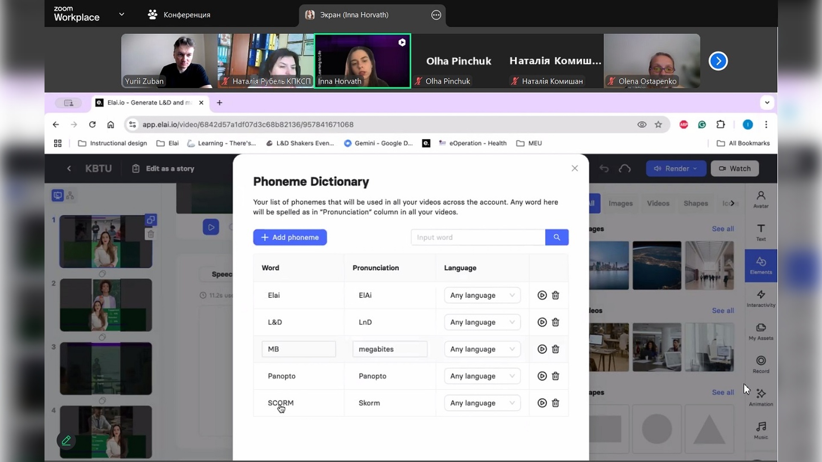Screen dimensions: 822x462
Task: Click the browser reload button
Action: [92, 124]
